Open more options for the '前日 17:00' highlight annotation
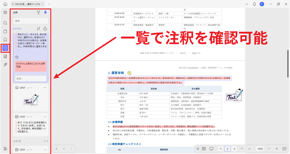Screen dimensions: 290x154 point(45,117)
